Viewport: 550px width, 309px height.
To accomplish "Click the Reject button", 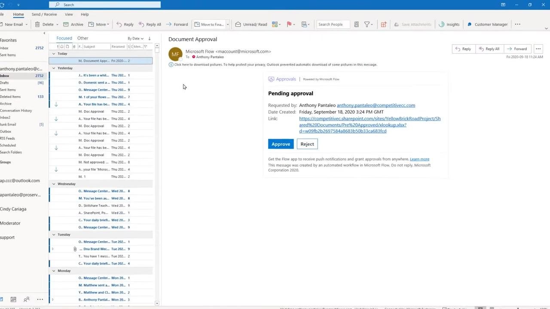I will 307,144.
